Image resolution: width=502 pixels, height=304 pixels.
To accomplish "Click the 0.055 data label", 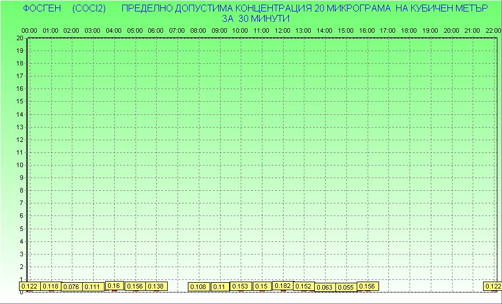I will (346, 287).
